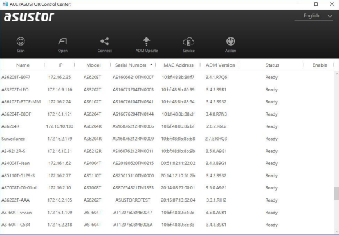Viewport: 339px width, 235px height.
Task: Click serial number AS16066210TM0007
Action: click(x=133, y=77)
